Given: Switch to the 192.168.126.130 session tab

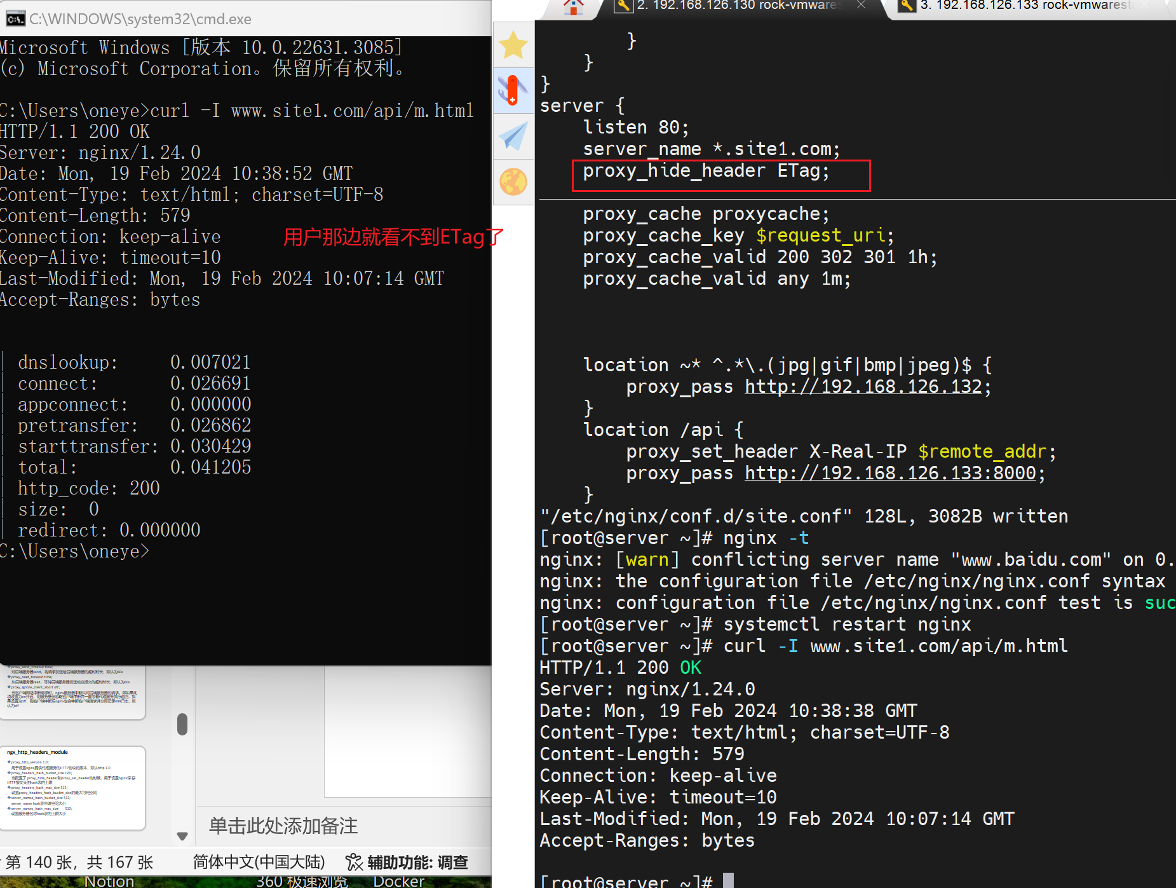Looking at the screenshot, I should pos(737,6).
